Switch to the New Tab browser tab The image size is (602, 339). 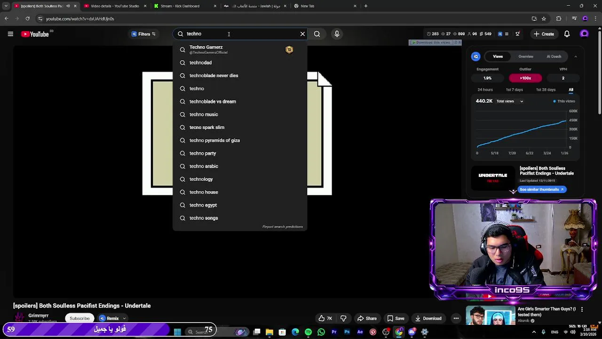click(x=325, y=6)
